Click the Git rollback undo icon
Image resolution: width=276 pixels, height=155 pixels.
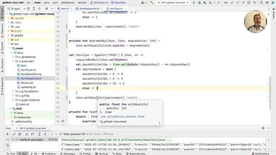pyautogui.click(x=254, y=3)
